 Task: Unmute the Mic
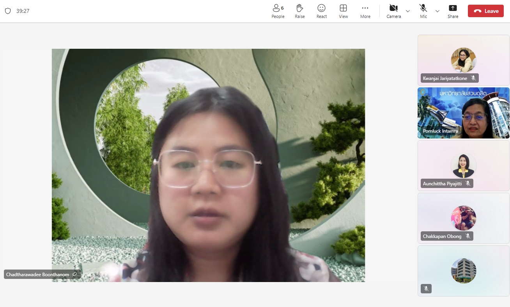(x=423, y=11)
